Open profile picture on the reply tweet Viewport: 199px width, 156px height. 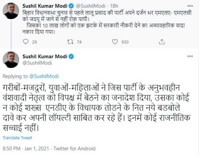click(x=11, y=60)
